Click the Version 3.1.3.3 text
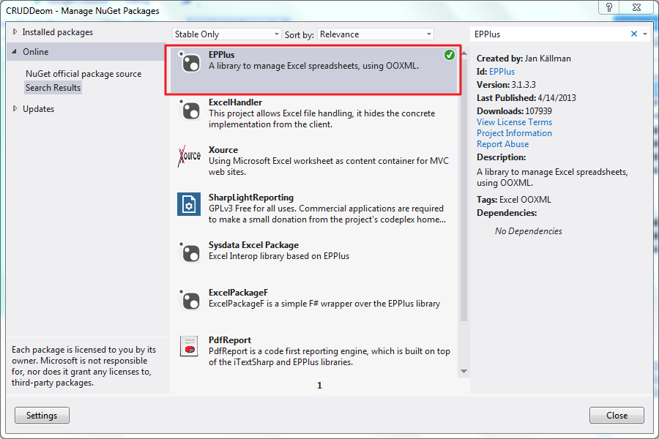Screen dimensions: 659x439 coord(506,85)
